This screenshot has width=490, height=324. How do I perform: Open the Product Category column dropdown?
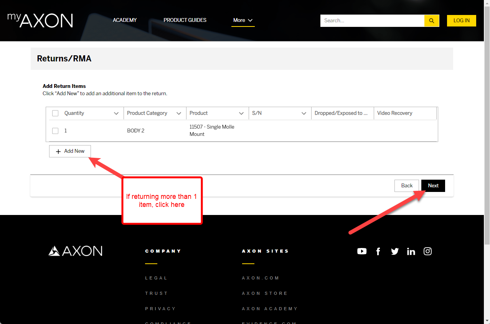(179, 113)
